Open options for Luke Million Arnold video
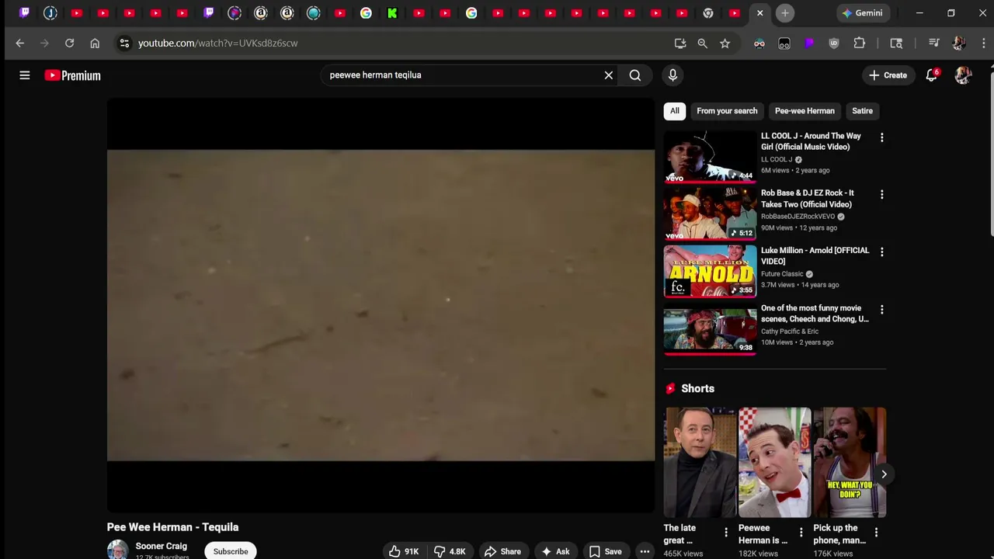994x559 pixels. tap(881, 252)
